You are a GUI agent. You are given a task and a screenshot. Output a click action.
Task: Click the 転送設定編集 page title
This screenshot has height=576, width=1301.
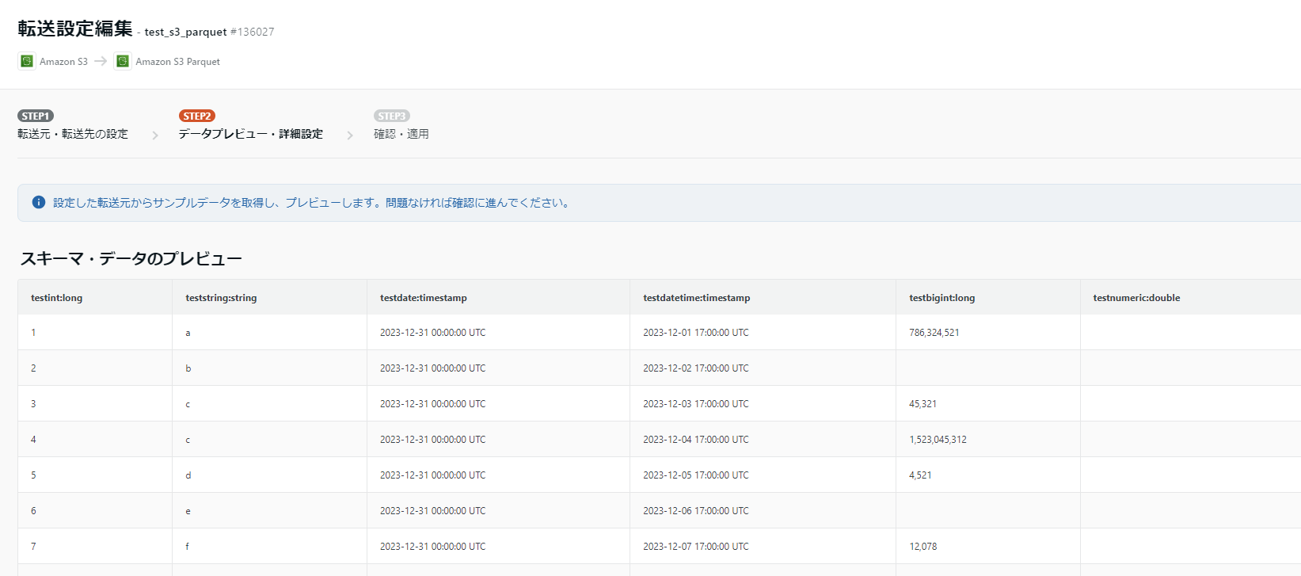(75, 29)
